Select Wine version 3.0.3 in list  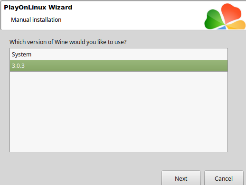(119, 66)
